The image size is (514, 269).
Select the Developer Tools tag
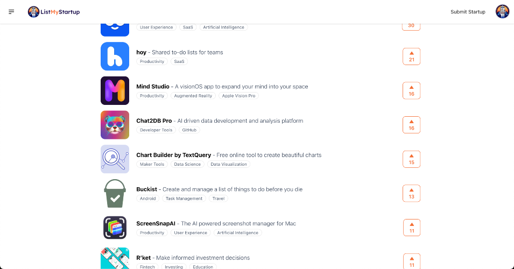click(x=156, y=130)
